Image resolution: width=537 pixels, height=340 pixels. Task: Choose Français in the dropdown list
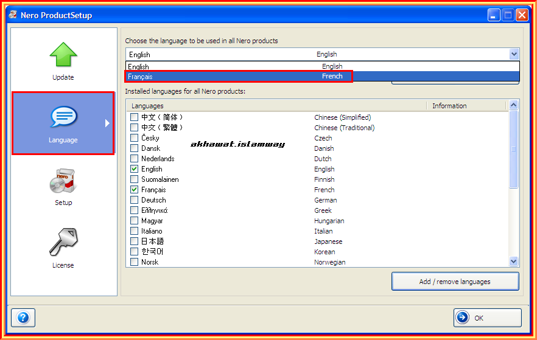[x=323, y=76]
